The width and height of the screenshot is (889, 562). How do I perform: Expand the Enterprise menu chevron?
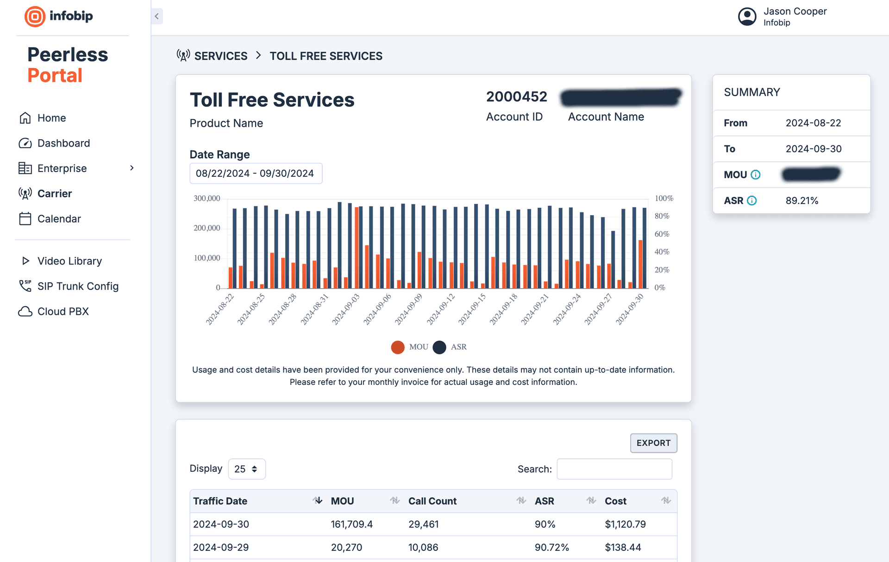coord(132,168)
